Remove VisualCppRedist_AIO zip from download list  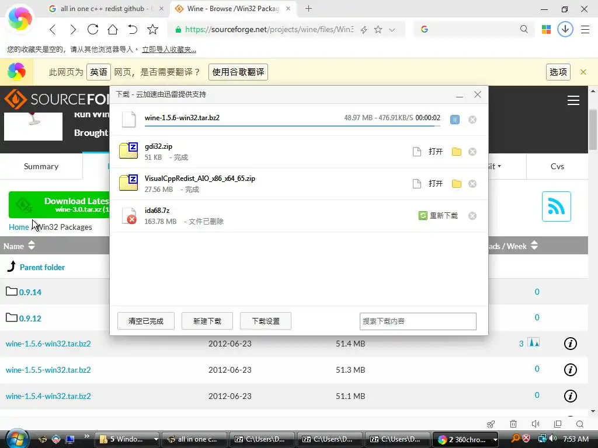[472, 184]
